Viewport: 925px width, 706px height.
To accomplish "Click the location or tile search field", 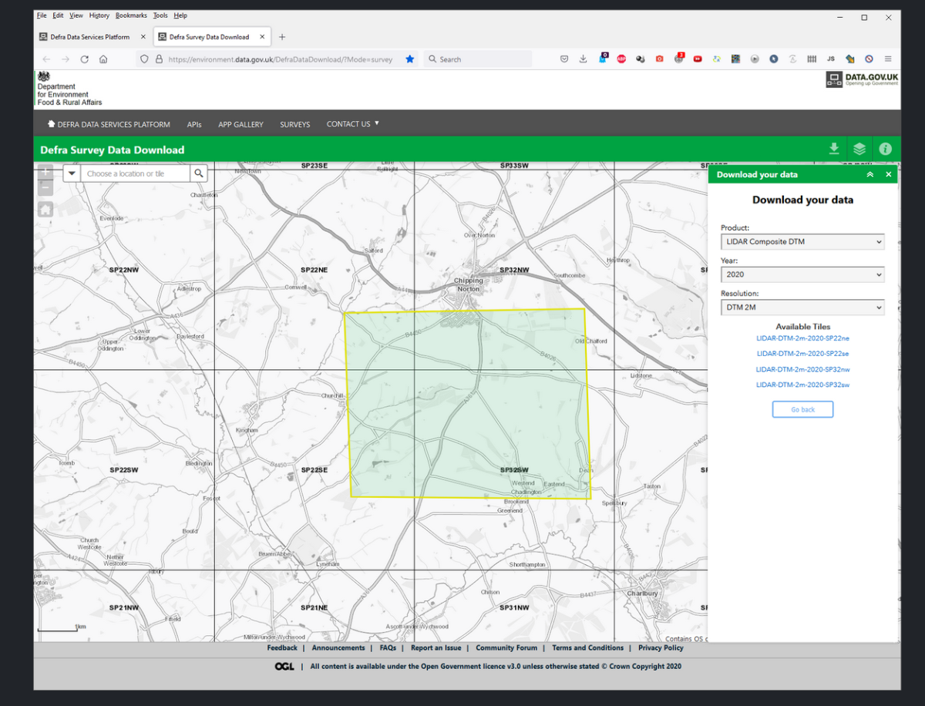I will coord(136,173).
